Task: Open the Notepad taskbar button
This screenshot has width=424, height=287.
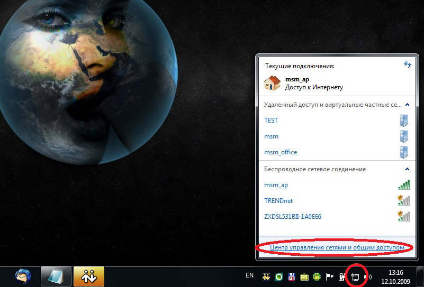Action: click(56, 276)
